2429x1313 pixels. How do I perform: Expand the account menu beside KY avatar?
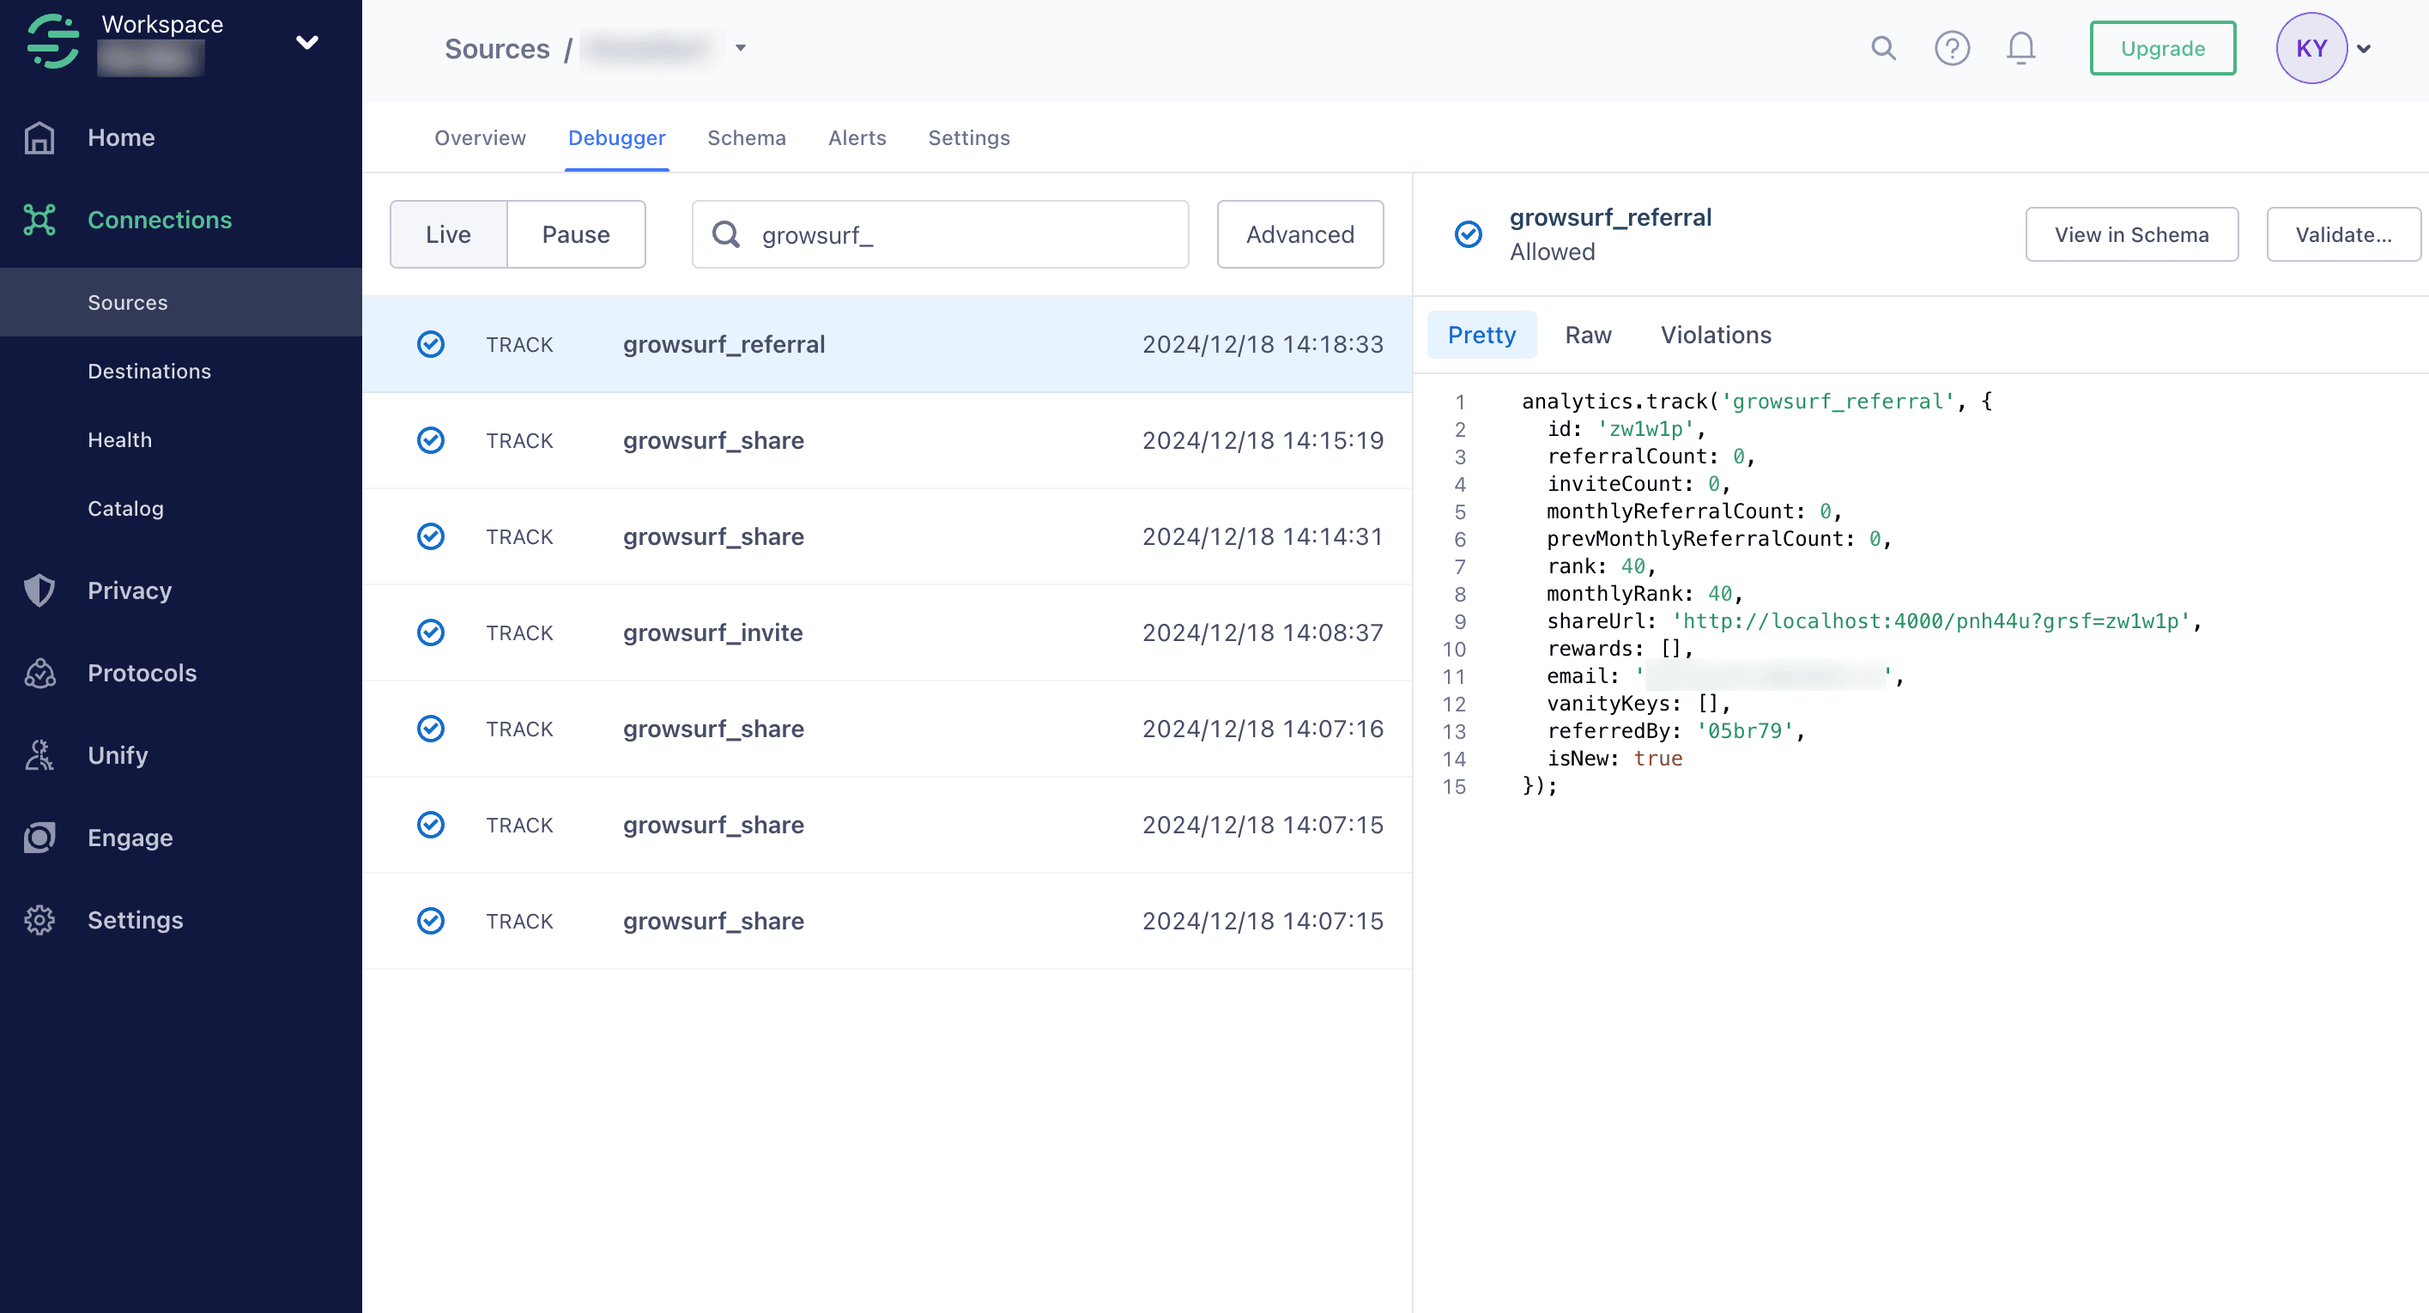[x=2364, y=48]
